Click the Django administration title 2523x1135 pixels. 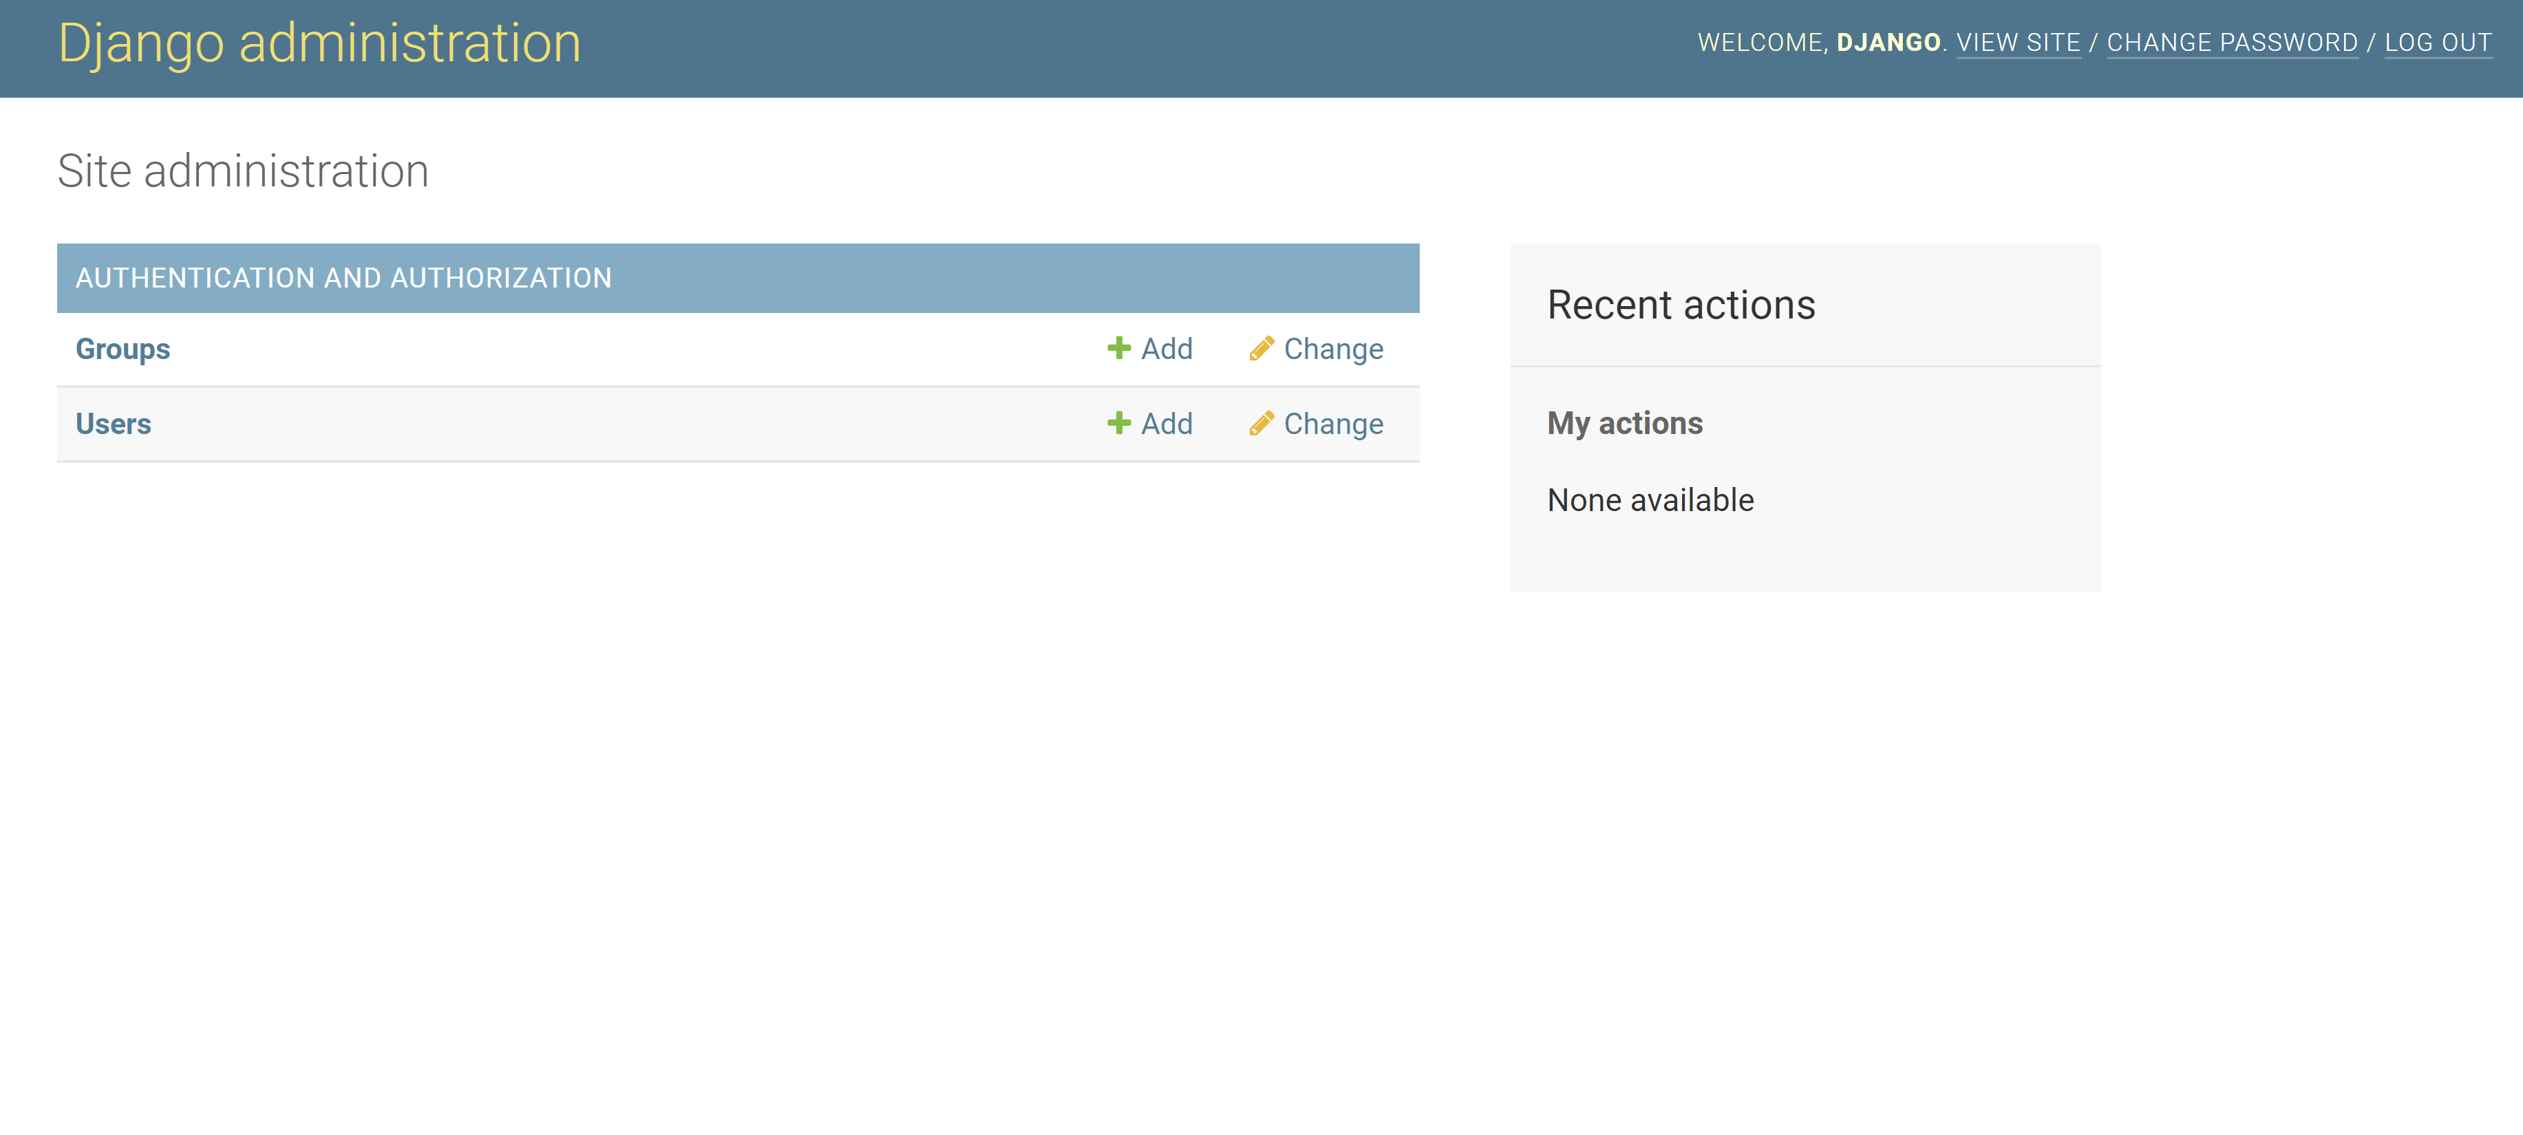click(319, 43)
